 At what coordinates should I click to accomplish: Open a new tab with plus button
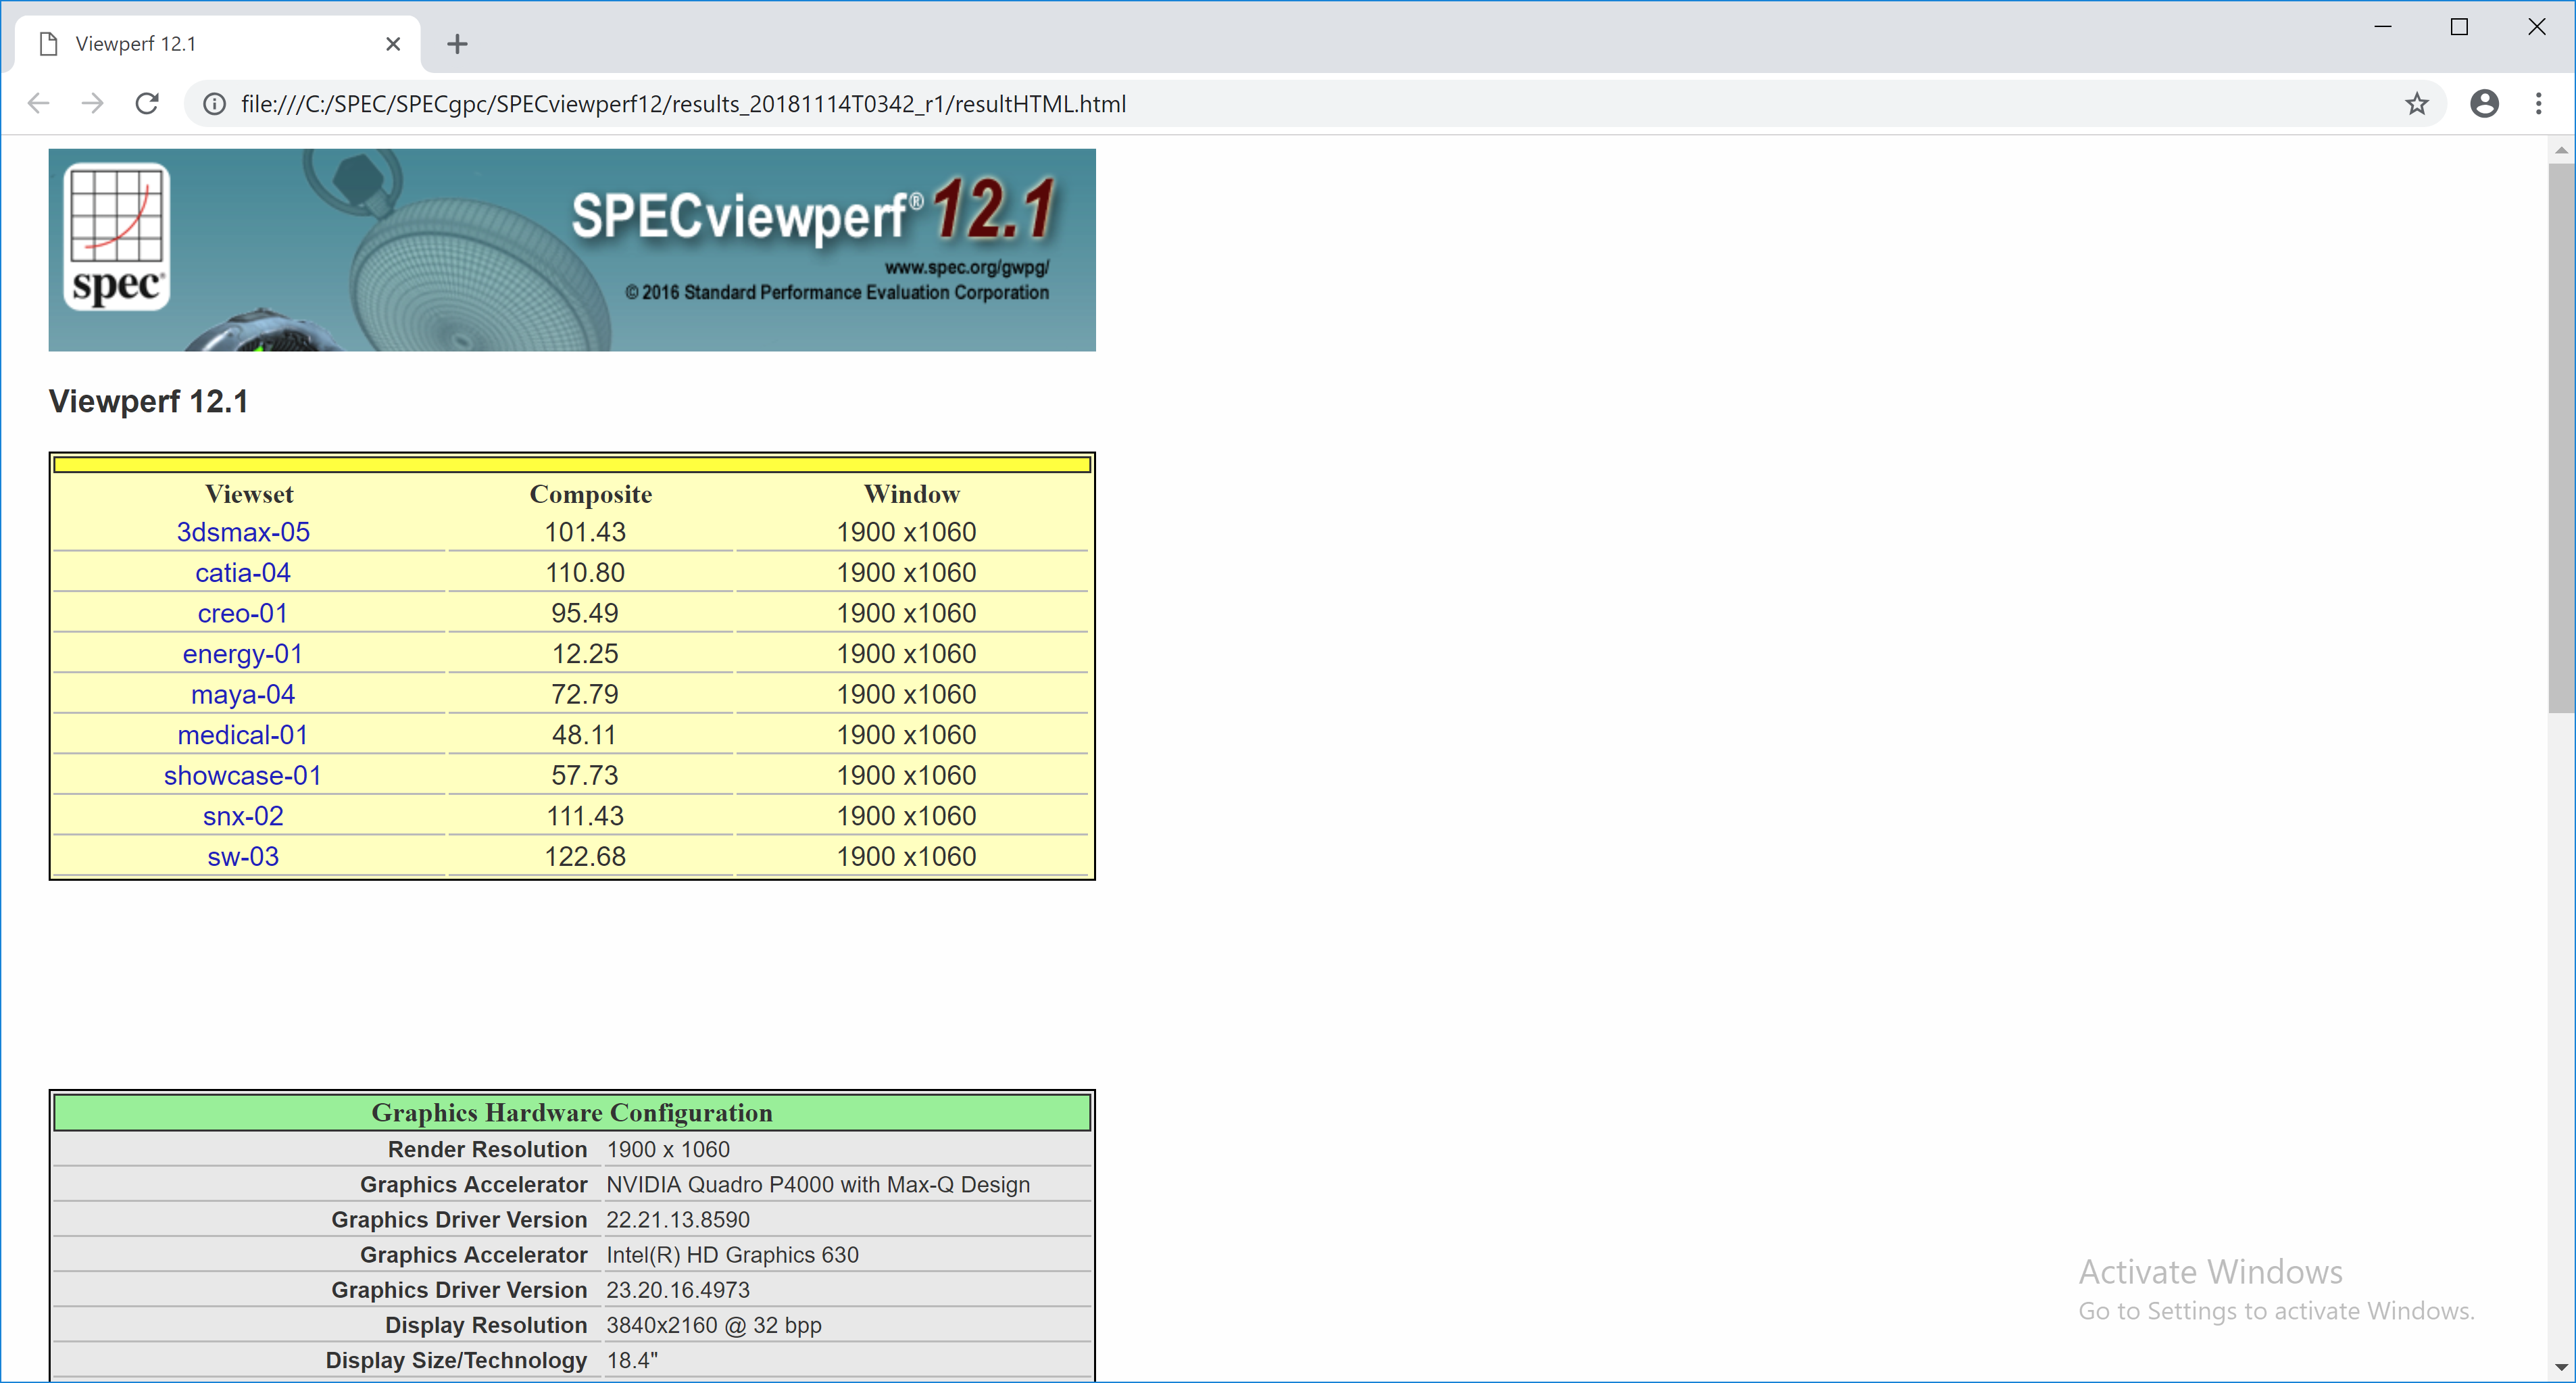click(457, 44)
